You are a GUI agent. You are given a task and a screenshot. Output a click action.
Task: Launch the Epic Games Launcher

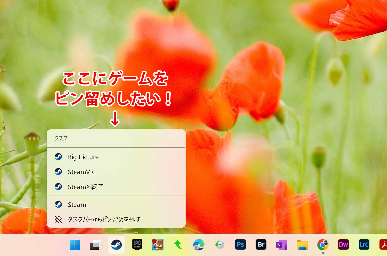tap(137, 245)
